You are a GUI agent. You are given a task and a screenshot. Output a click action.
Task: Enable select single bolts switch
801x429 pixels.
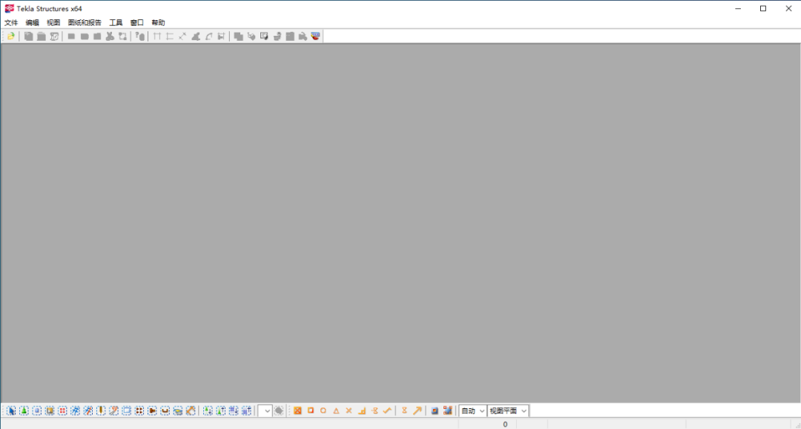[152, 410]
